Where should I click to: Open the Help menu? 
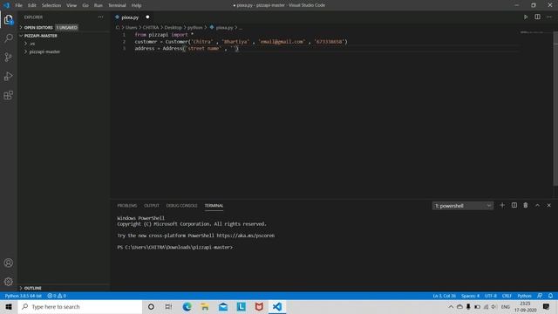click(136, 5)
